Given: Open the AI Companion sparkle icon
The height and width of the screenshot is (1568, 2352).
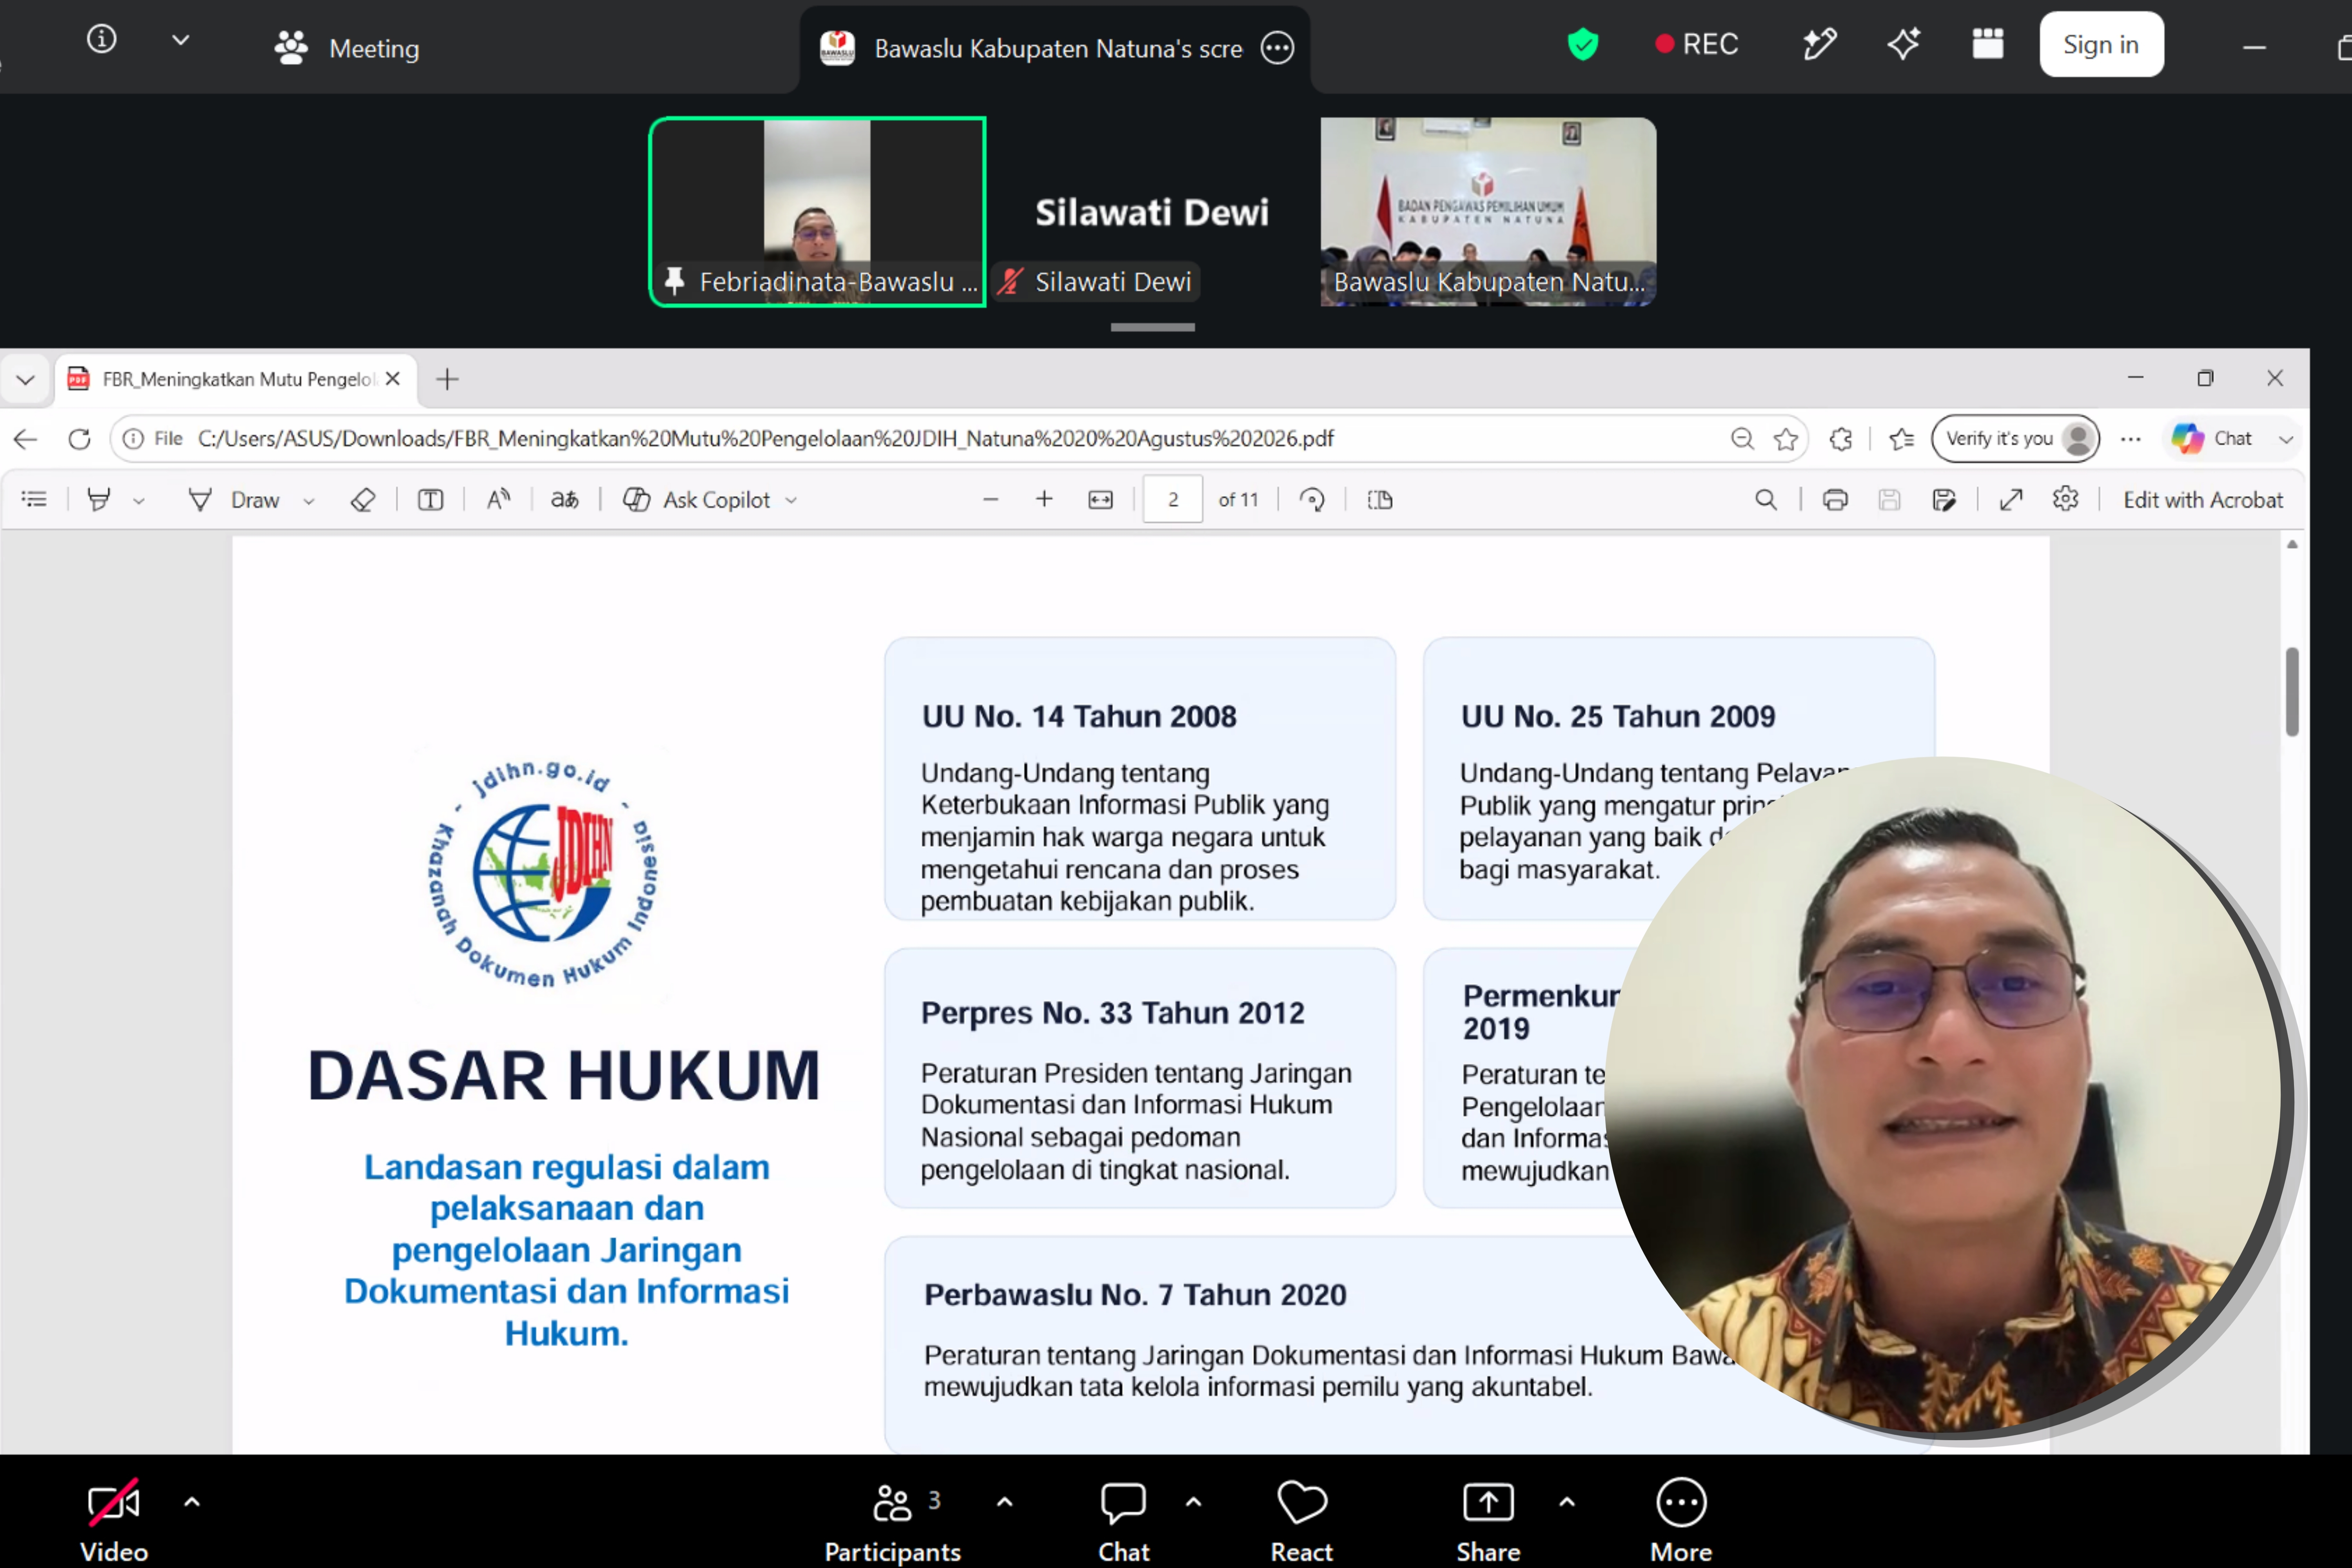Looking at the screenshot, I should tap(1903, 44).
